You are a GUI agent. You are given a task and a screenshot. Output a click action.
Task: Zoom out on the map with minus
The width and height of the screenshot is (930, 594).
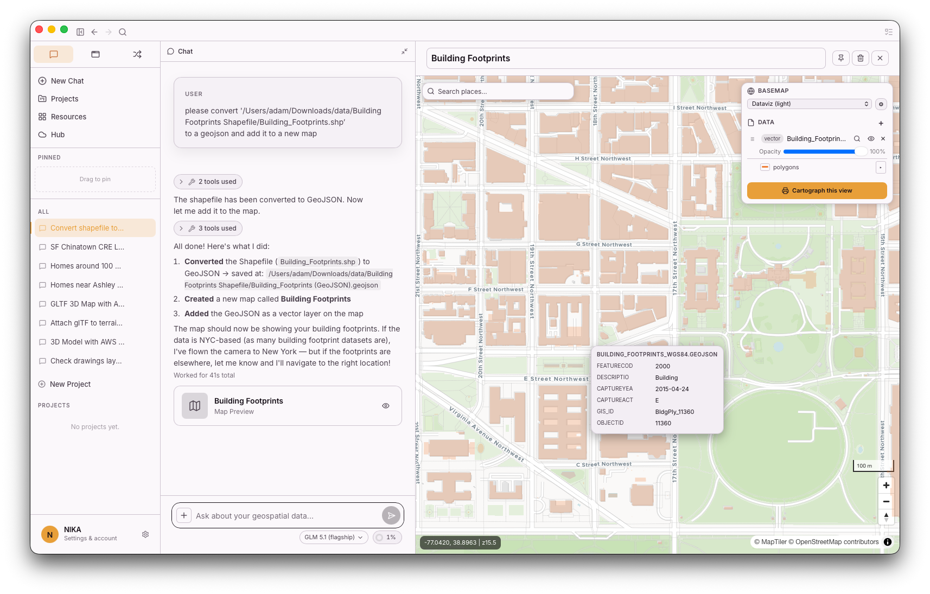pyautogui.click(x=886, y=501)
